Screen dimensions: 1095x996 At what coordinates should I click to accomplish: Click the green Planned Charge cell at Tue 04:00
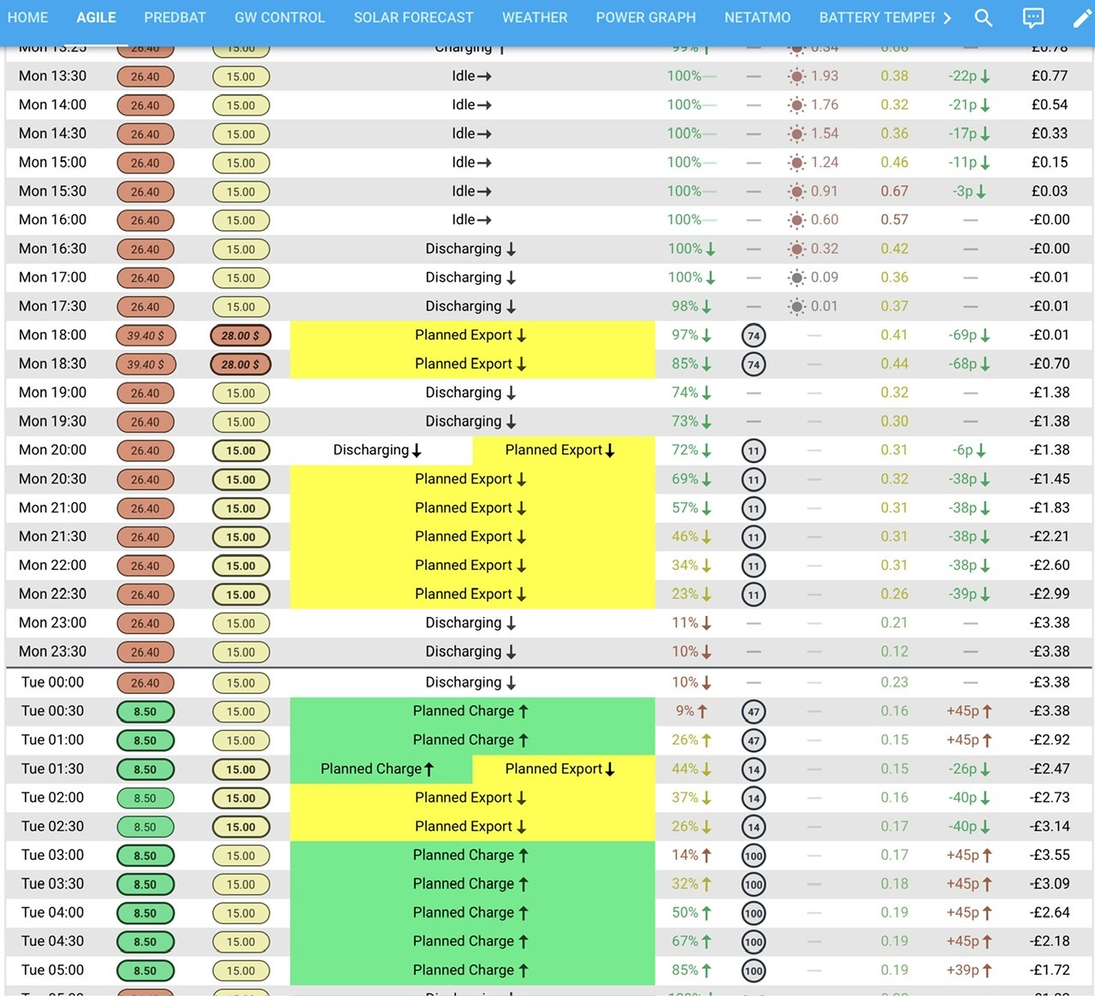click(x=472, y=913)
